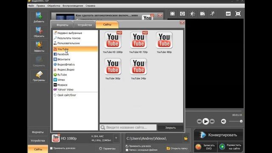
Task: Switch to the Устройства dialog tab
Action: (x=85, y=25)
